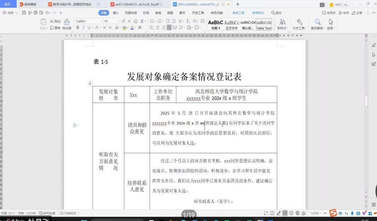Click the zoom out minus at 123%

tap(325, 213)
